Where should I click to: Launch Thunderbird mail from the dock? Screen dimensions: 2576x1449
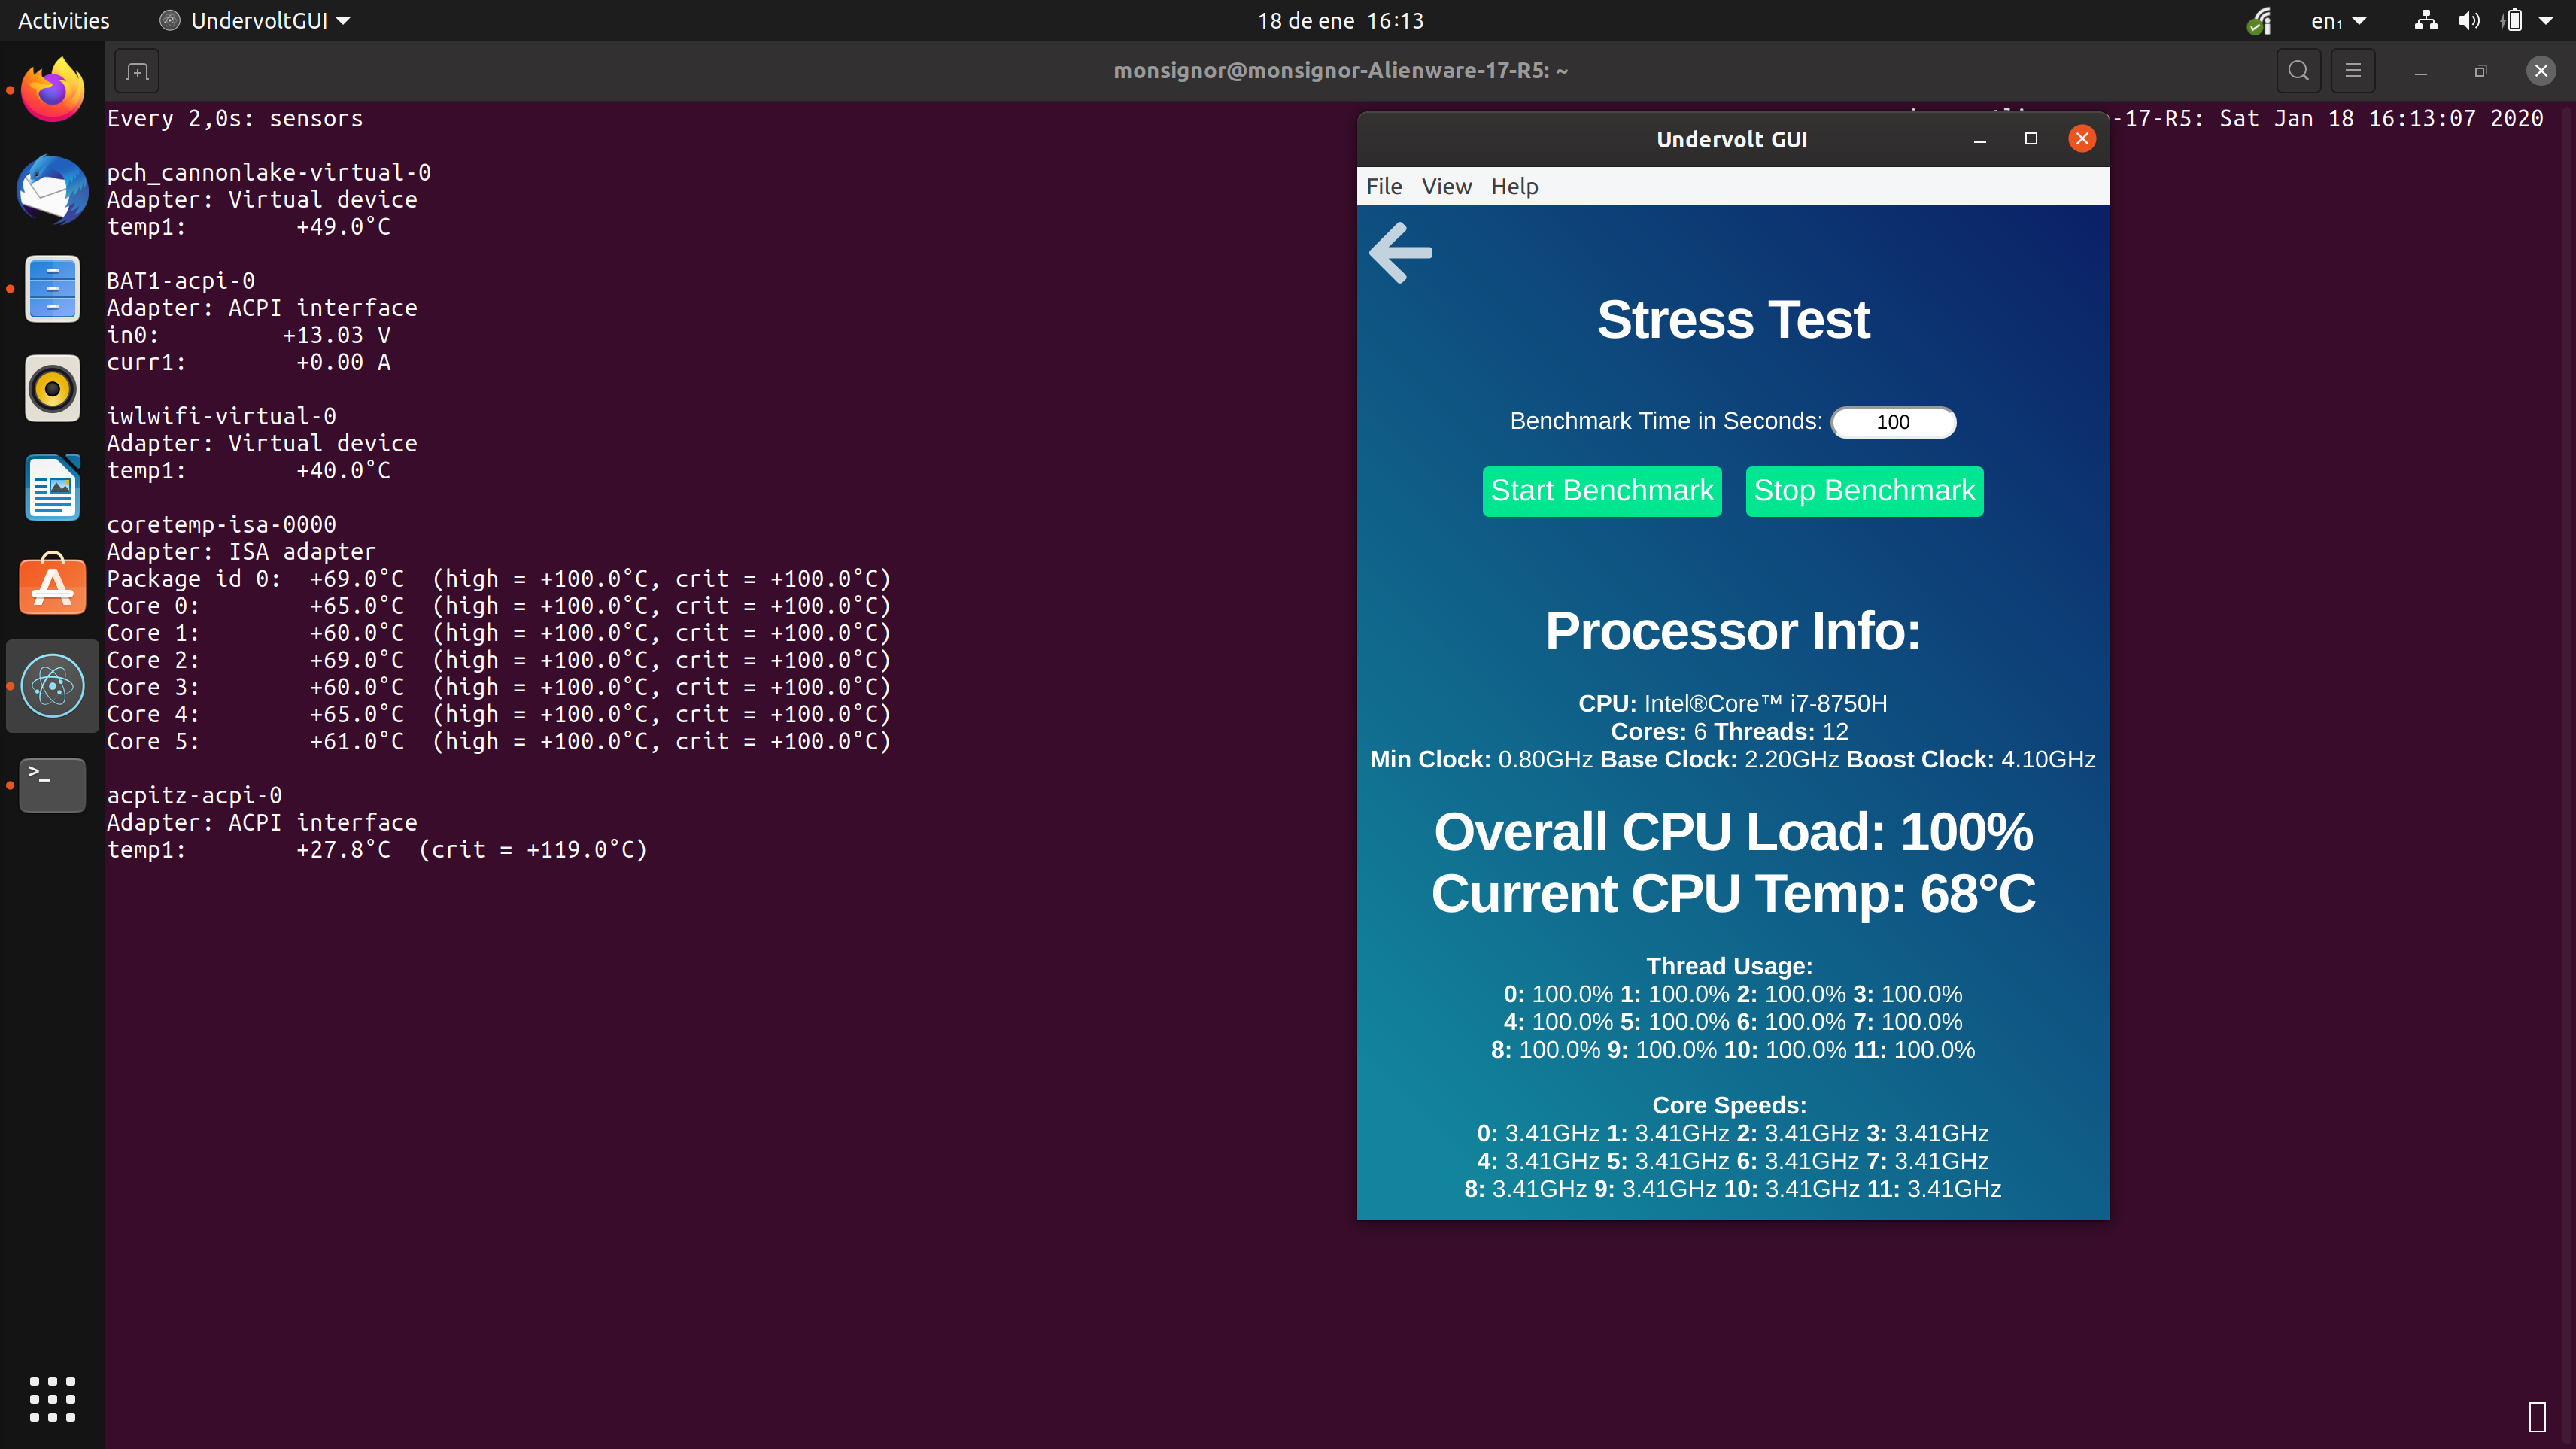click(x=53, y=189)
